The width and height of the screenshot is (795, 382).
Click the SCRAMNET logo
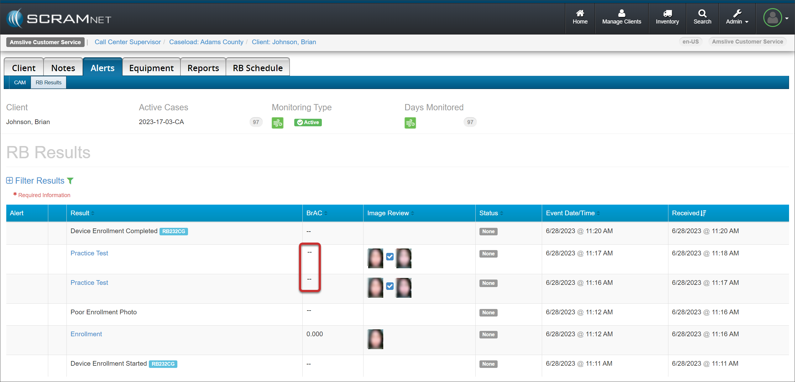(59, 18)
